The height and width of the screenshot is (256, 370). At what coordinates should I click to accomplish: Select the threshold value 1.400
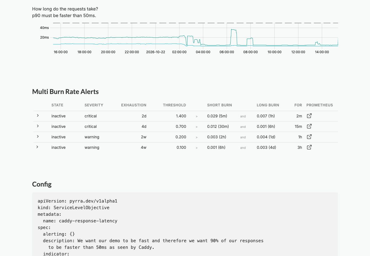tap(181, 116)
